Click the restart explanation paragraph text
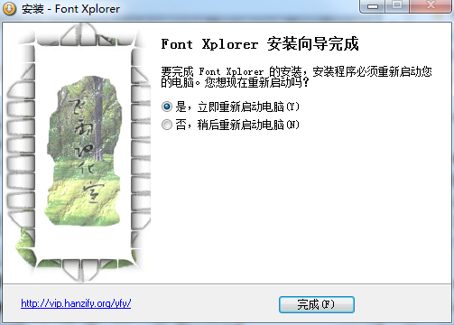 [296, 77]
